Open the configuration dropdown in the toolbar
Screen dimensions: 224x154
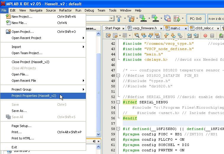tap(112, 19)
